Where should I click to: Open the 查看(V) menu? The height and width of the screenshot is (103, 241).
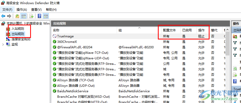(36, 10)
